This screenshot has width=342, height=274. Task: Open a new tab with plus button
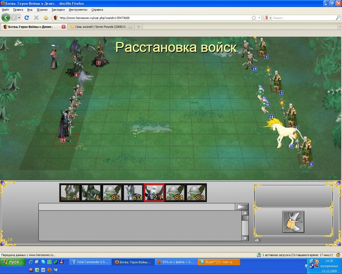(138, 27)
